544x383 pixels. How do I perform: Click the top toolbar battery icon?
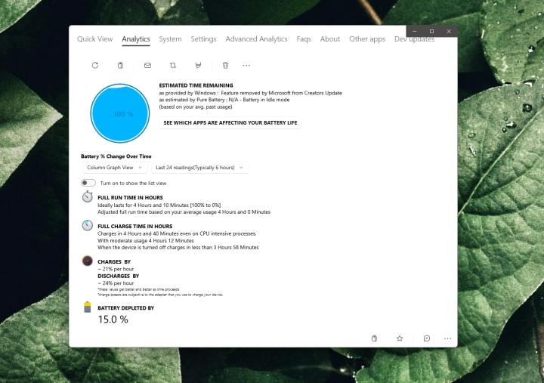coord(121,66)
